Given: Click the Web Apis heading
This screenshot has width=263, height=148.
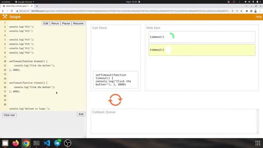Looking at the screenshot, I should pos(153,28).
